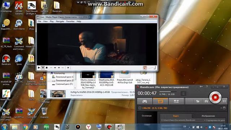Open Contra 007 desktop shortcut
This screenshot has height=130, width=231.
(31, 113)
